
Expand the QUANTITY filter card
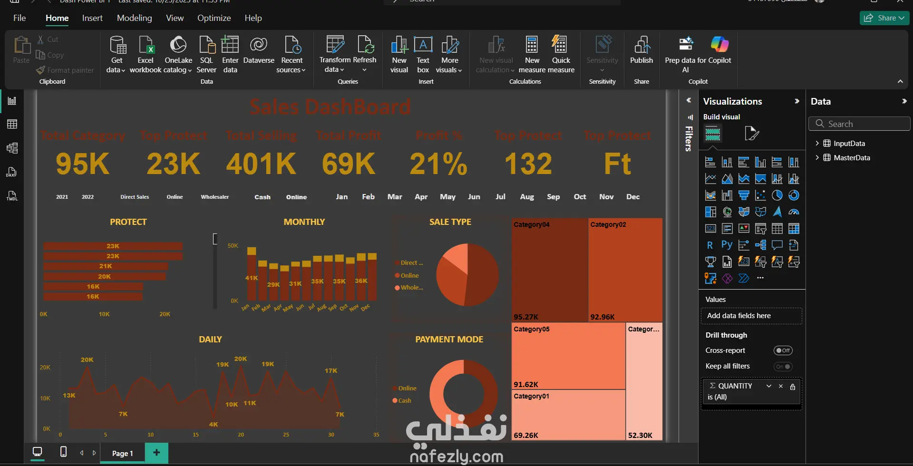tap(768, 386)
